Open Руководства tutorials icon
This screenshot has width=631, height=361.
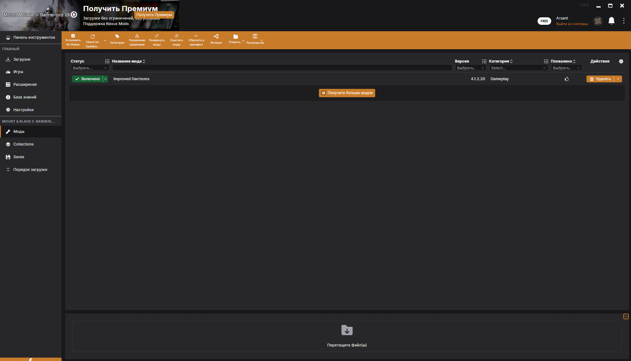[255, 36]
